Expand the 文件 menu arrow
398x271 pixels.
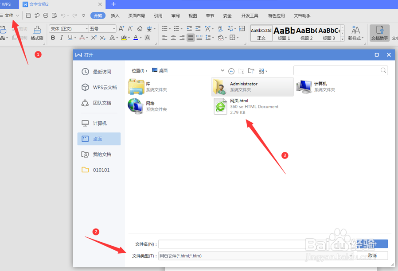(18, 15)
